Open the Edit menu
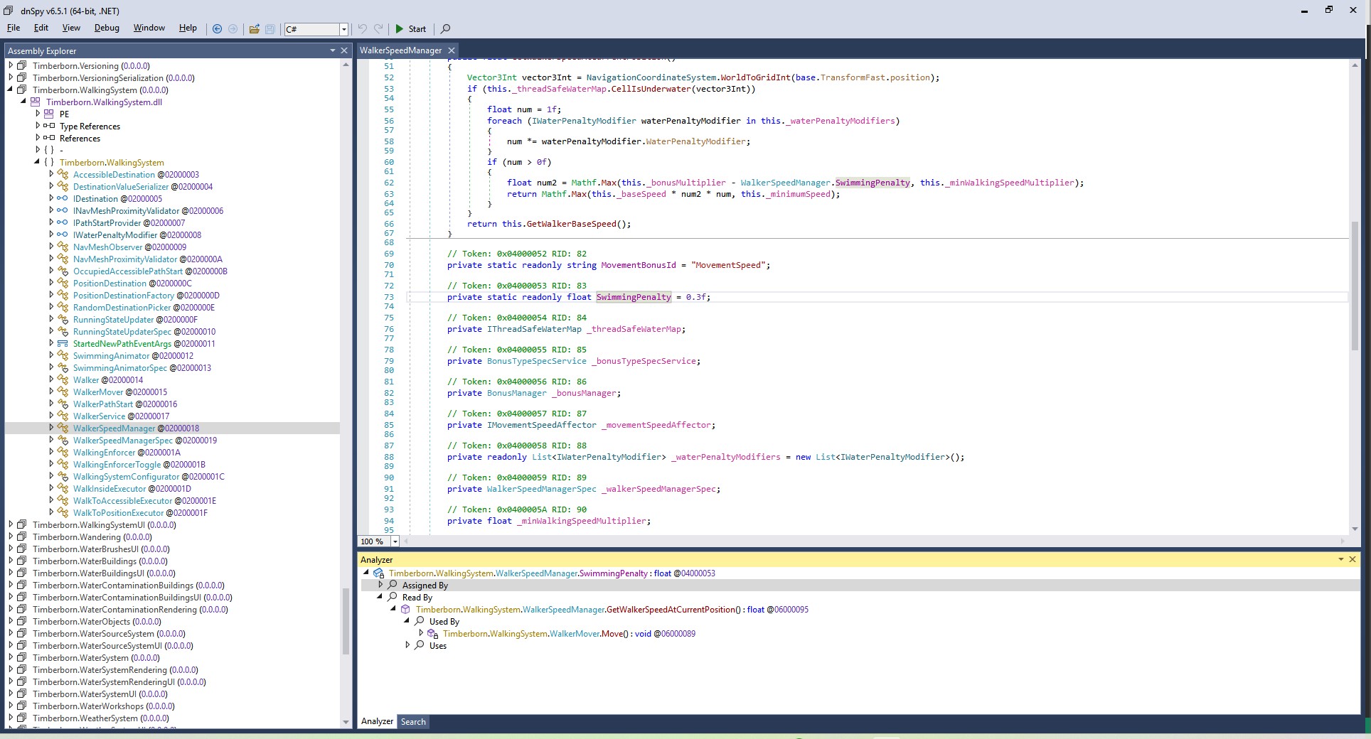 click(x=41, y=28)
